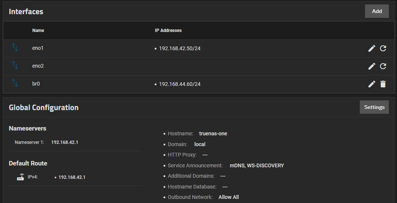Click the Name column header
The height and width of the screenshot is (203, 397).
[38, 30]
